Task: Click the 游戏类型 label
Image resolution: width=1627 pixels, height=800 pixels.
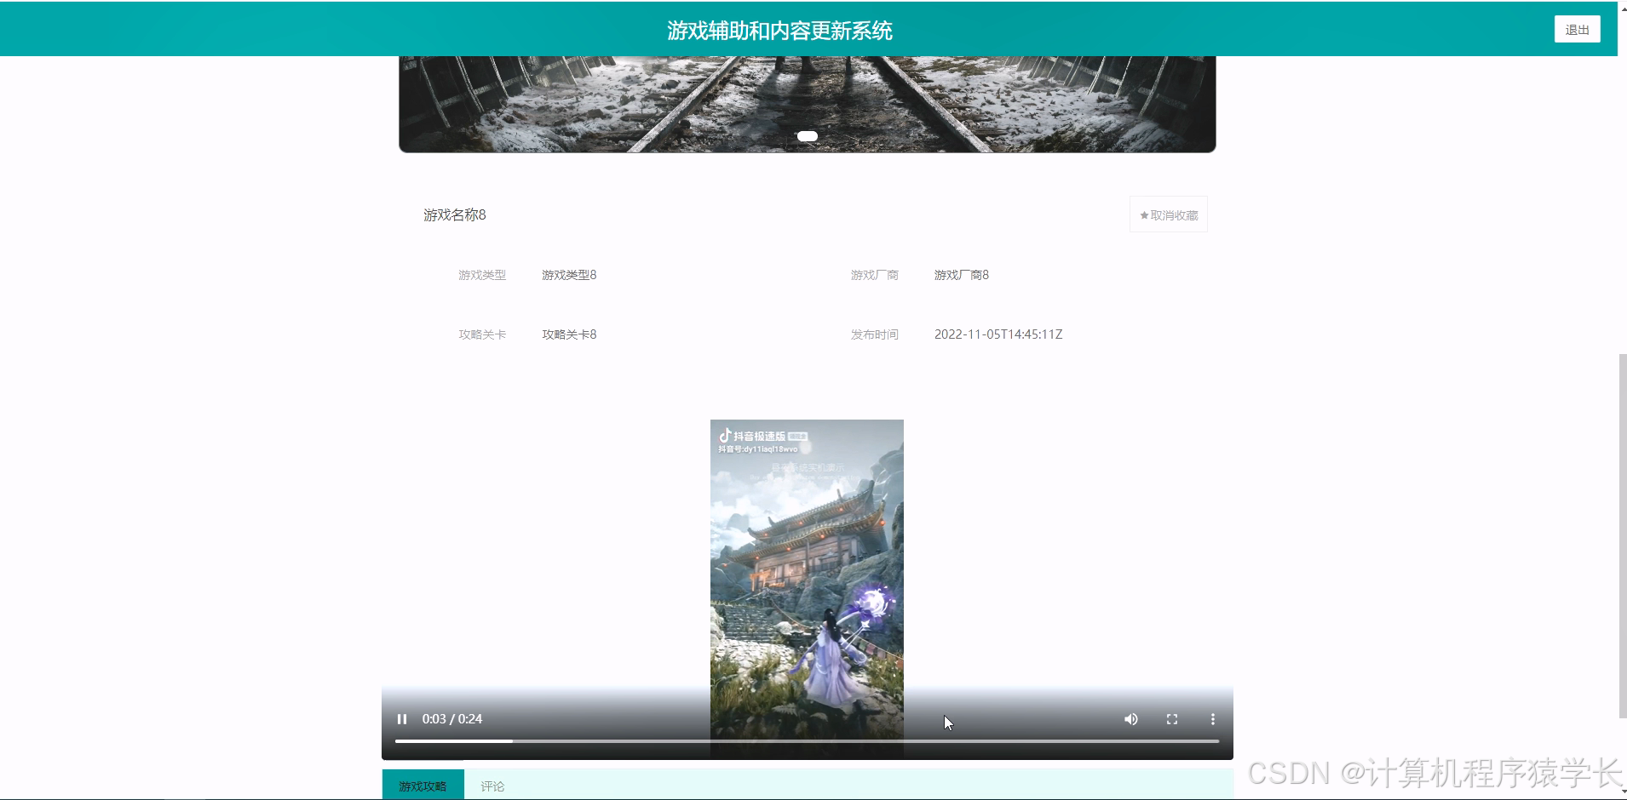Action: click(482, 275)
